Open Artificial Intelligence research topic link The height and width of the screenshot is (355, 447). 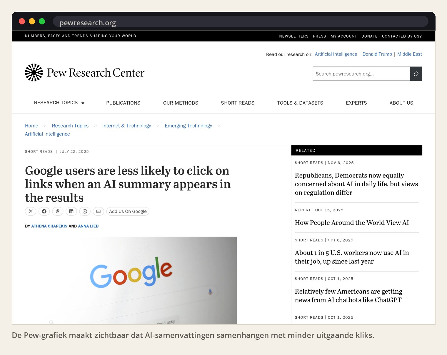point(336,54)
